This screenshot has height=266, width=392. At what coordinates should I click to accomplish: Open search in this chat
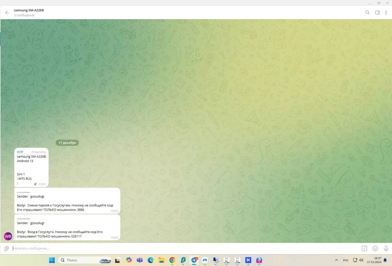click(368, 13)
